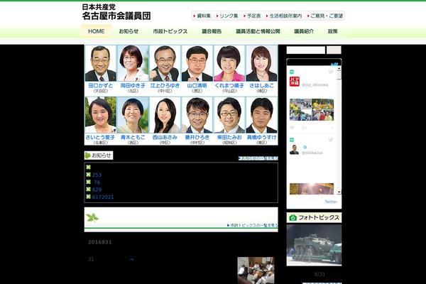The width and height of the screenshot is (426, 284).
Task: Click the 日本共産党 名古屋市会議員団 site title
Action: [116, 12]
